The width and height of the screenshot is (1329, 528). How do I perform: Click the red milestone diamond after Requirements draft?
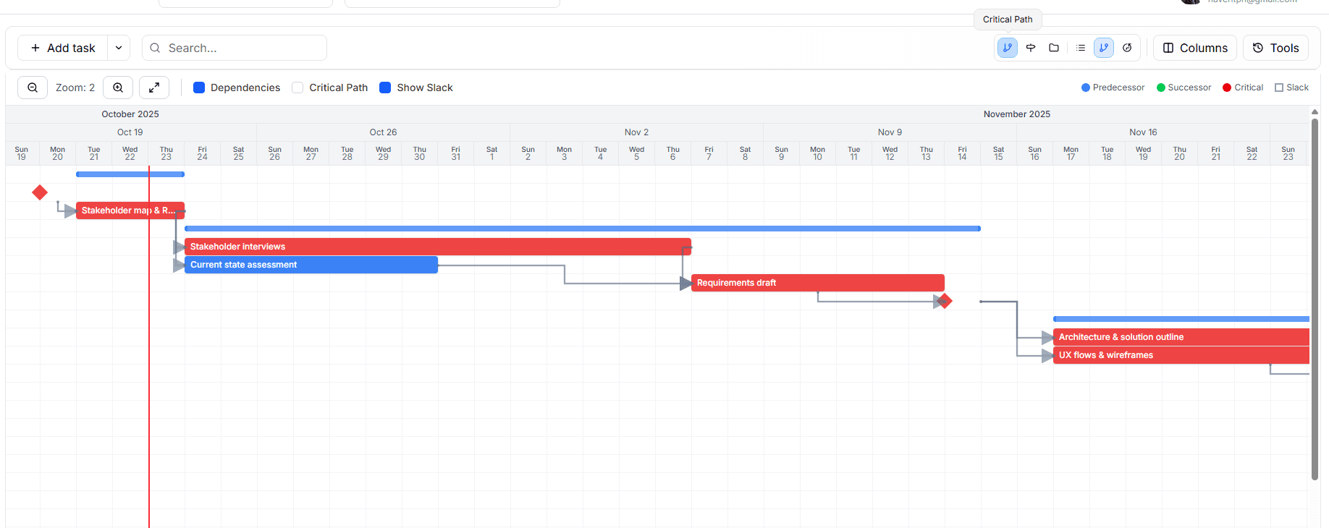pos(944,301)
